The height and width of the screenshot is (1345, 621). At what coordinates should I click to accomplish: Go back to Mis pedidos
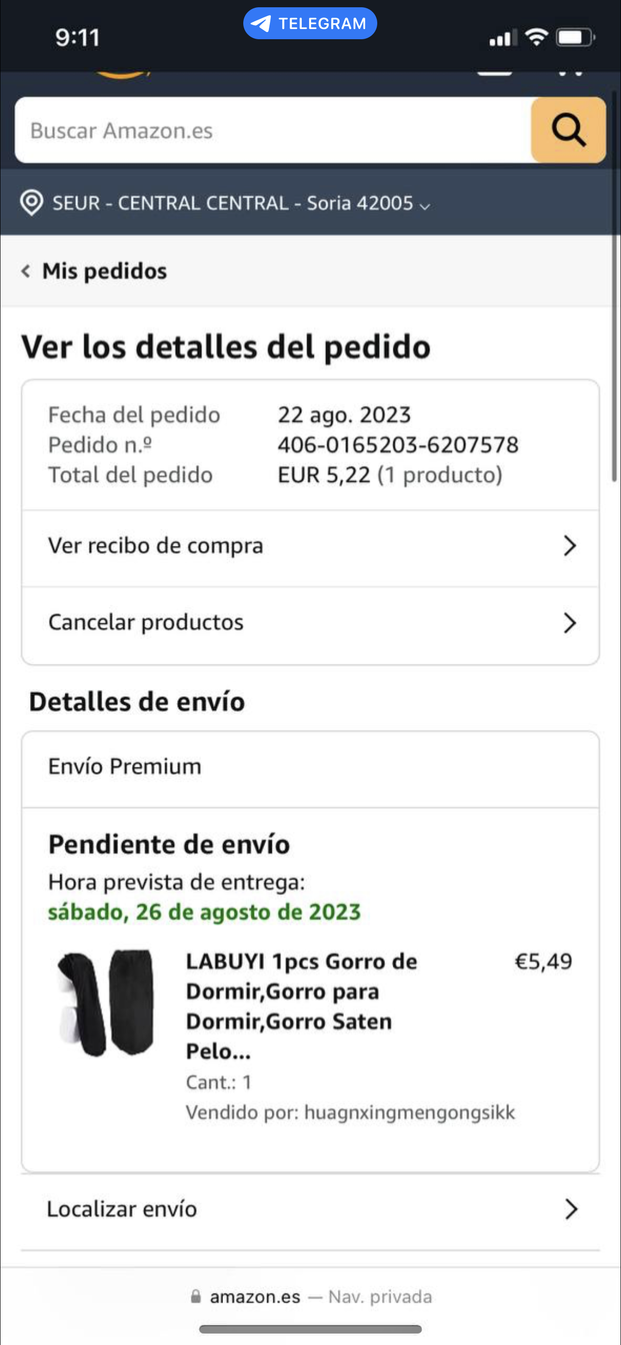(x=104, y=271)
